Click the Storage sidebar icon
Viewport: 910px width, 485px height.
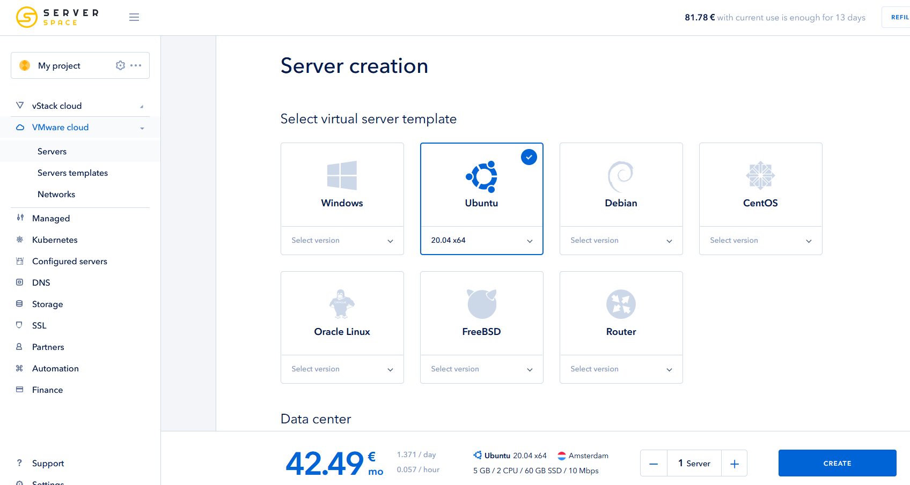tap(20, 304)
